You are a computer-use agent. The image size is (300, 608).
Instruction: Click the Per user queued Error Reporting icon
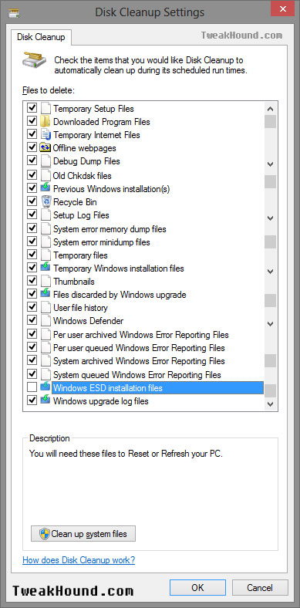coord(46,348)
